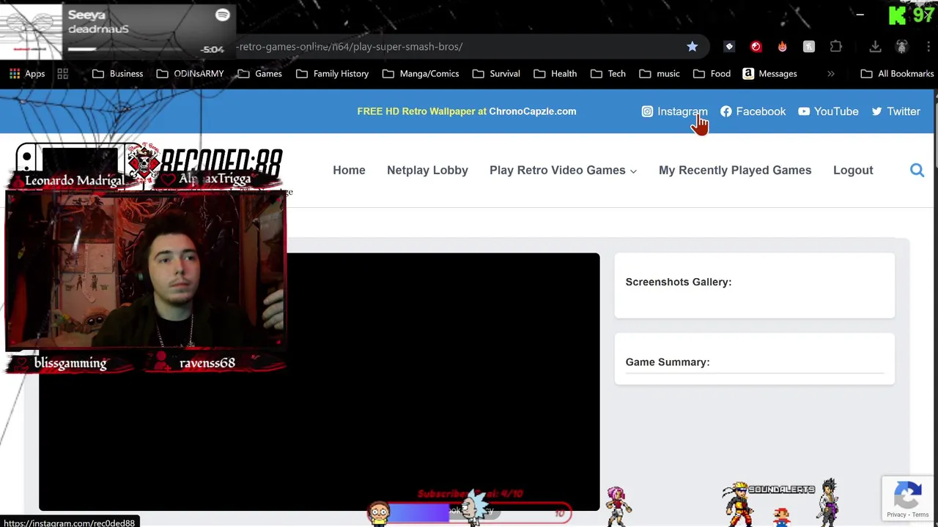Click the dark tag-shaped extension icon
The image size is (938, 527).
[728, 46]
